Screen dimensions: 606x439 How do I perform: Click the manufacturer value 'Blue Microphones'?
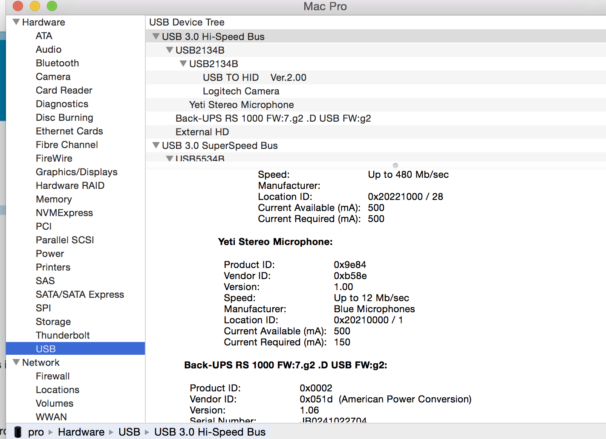375,309
